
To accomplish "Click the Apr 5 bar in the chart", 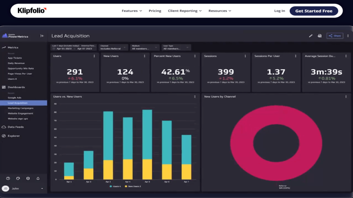I will click(x=147, y=145).
